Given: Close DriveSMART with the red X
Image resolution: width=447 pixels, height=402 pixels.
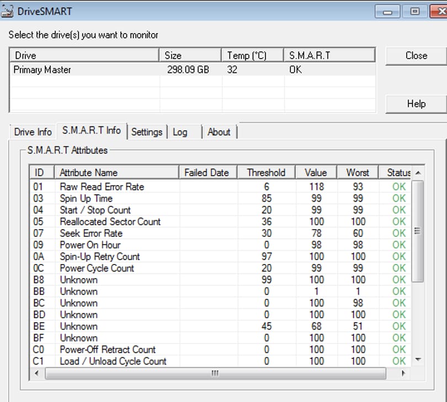Looking at the screenshot, I should tap(439, 12).
